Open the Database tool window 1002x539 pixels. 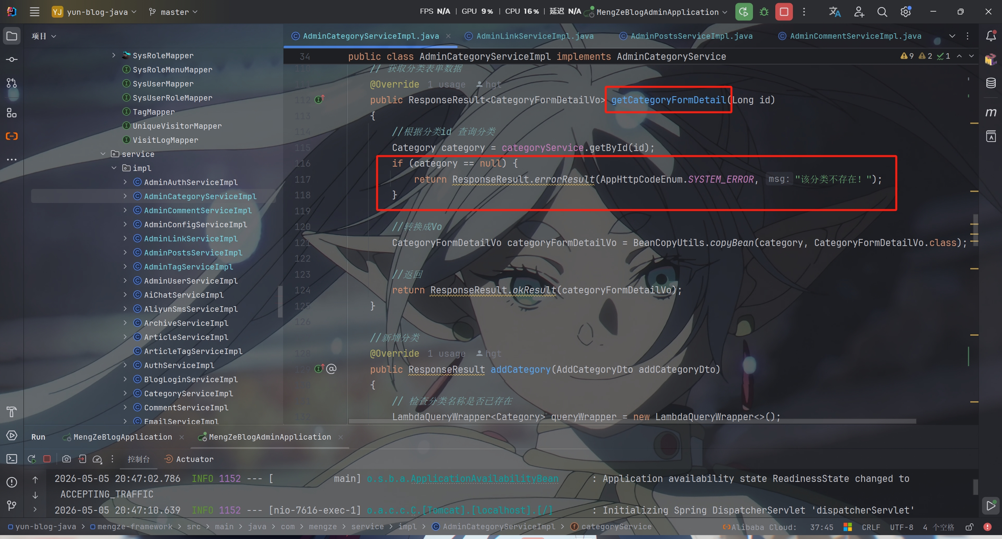pyautogui.click(x=991, y=83)
